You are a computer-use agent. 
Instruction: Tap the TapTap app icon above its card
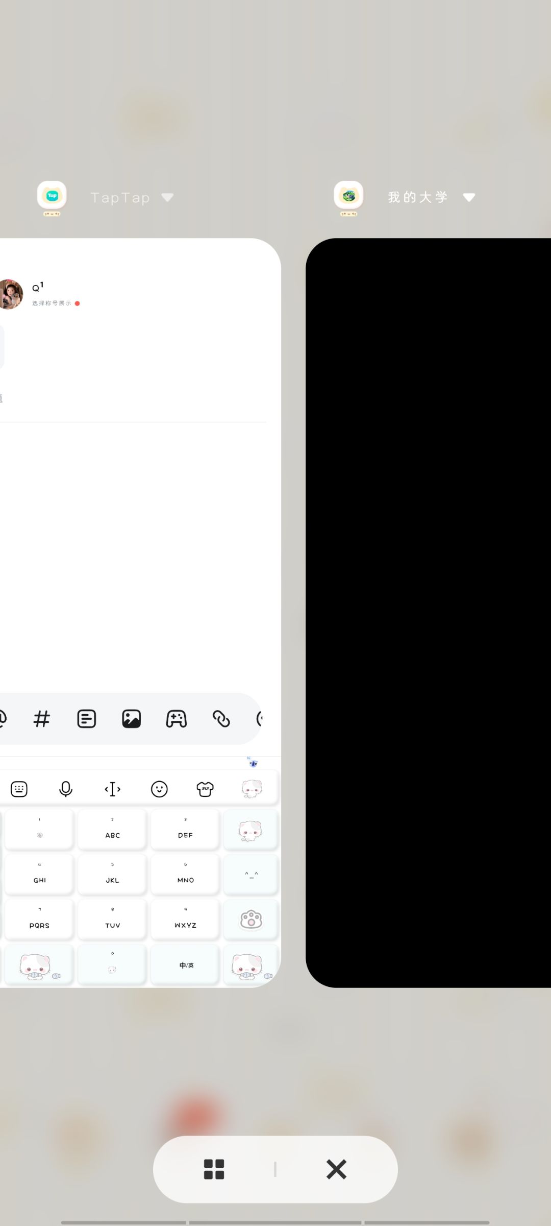[x=52, y=196]
